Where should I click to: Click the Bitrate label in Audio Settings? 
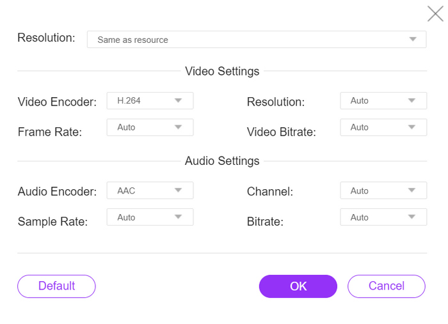pyautogui.click(x=265, y=222)
